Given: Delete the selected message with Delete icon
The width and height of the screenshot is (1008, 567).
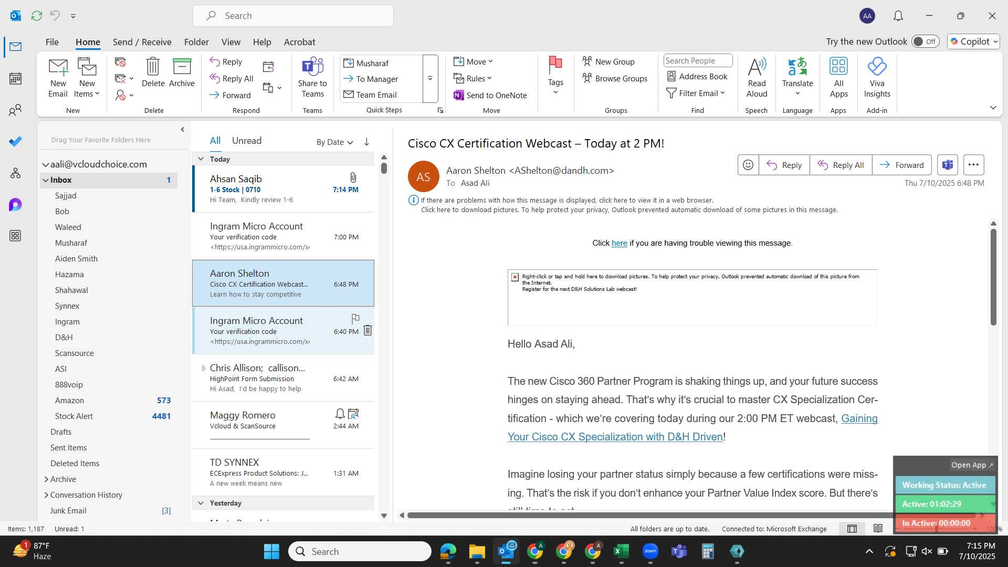Looking at the screenshot, I should pyautogui.click(x=153, y=72).
